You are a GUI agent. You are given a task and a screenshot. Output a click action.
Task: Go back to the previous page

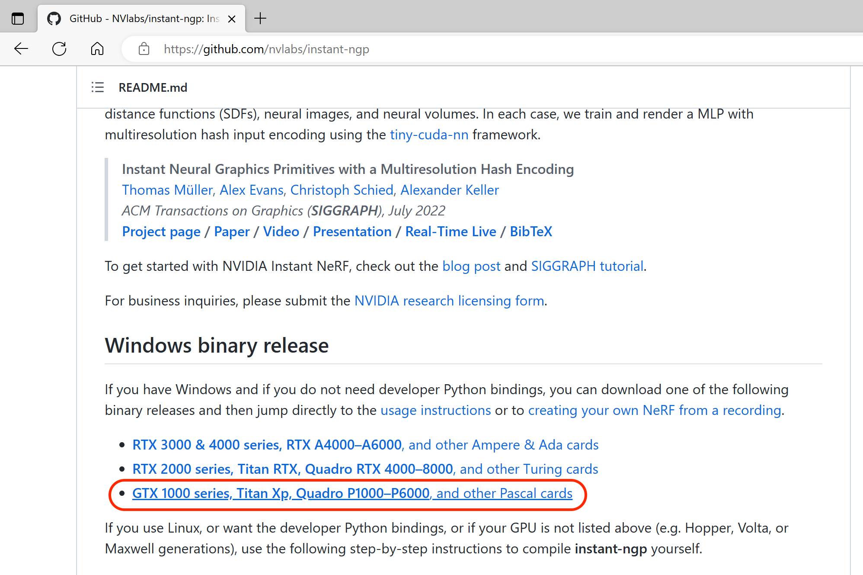tap(21, 49)
